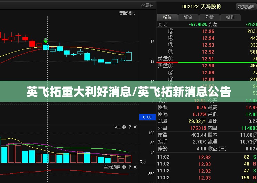Click the 委比 value -57.46%
This screenshot has width=257, height=183.
click(198, 24)
